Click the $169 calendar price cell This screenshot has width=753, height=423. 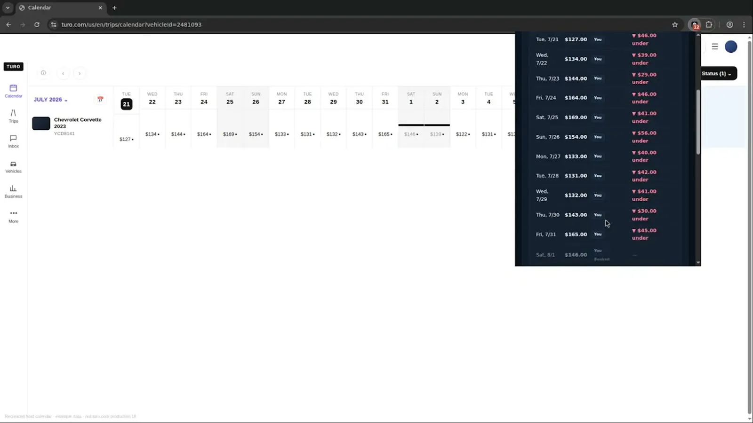tap(230, 134)
